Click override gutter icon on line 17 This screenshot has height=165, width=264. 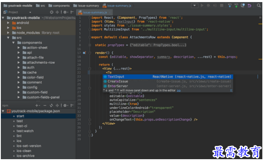pyautogui.click(x=84, y=53)
